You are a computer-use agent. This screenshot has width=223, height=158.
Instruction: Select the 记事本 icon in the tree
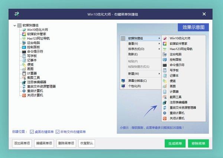click(24, 60)
